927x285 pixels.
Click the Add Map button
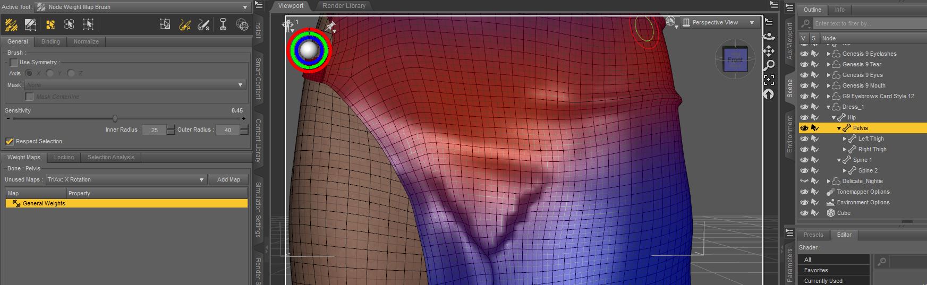point(228,179)
